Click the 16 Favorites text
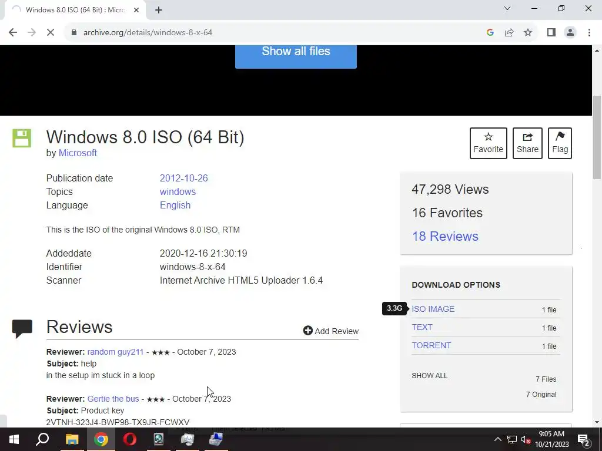Image resolution: width=602 pixels, height=451 pixels. tap(447, 213)
